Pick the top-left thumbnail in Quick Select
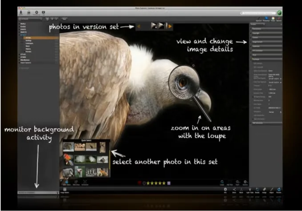302x211 pixels. (x=68, y=147)
